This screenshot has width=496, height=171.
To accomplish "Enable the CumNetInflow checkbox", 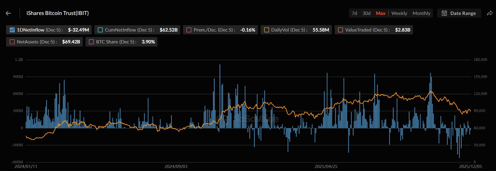I will point(100,30).
